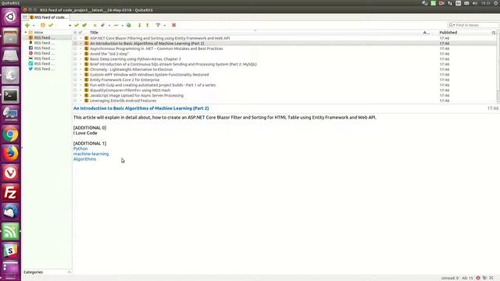Click the fullscreen toggle icon in status bar

[491, 278]
